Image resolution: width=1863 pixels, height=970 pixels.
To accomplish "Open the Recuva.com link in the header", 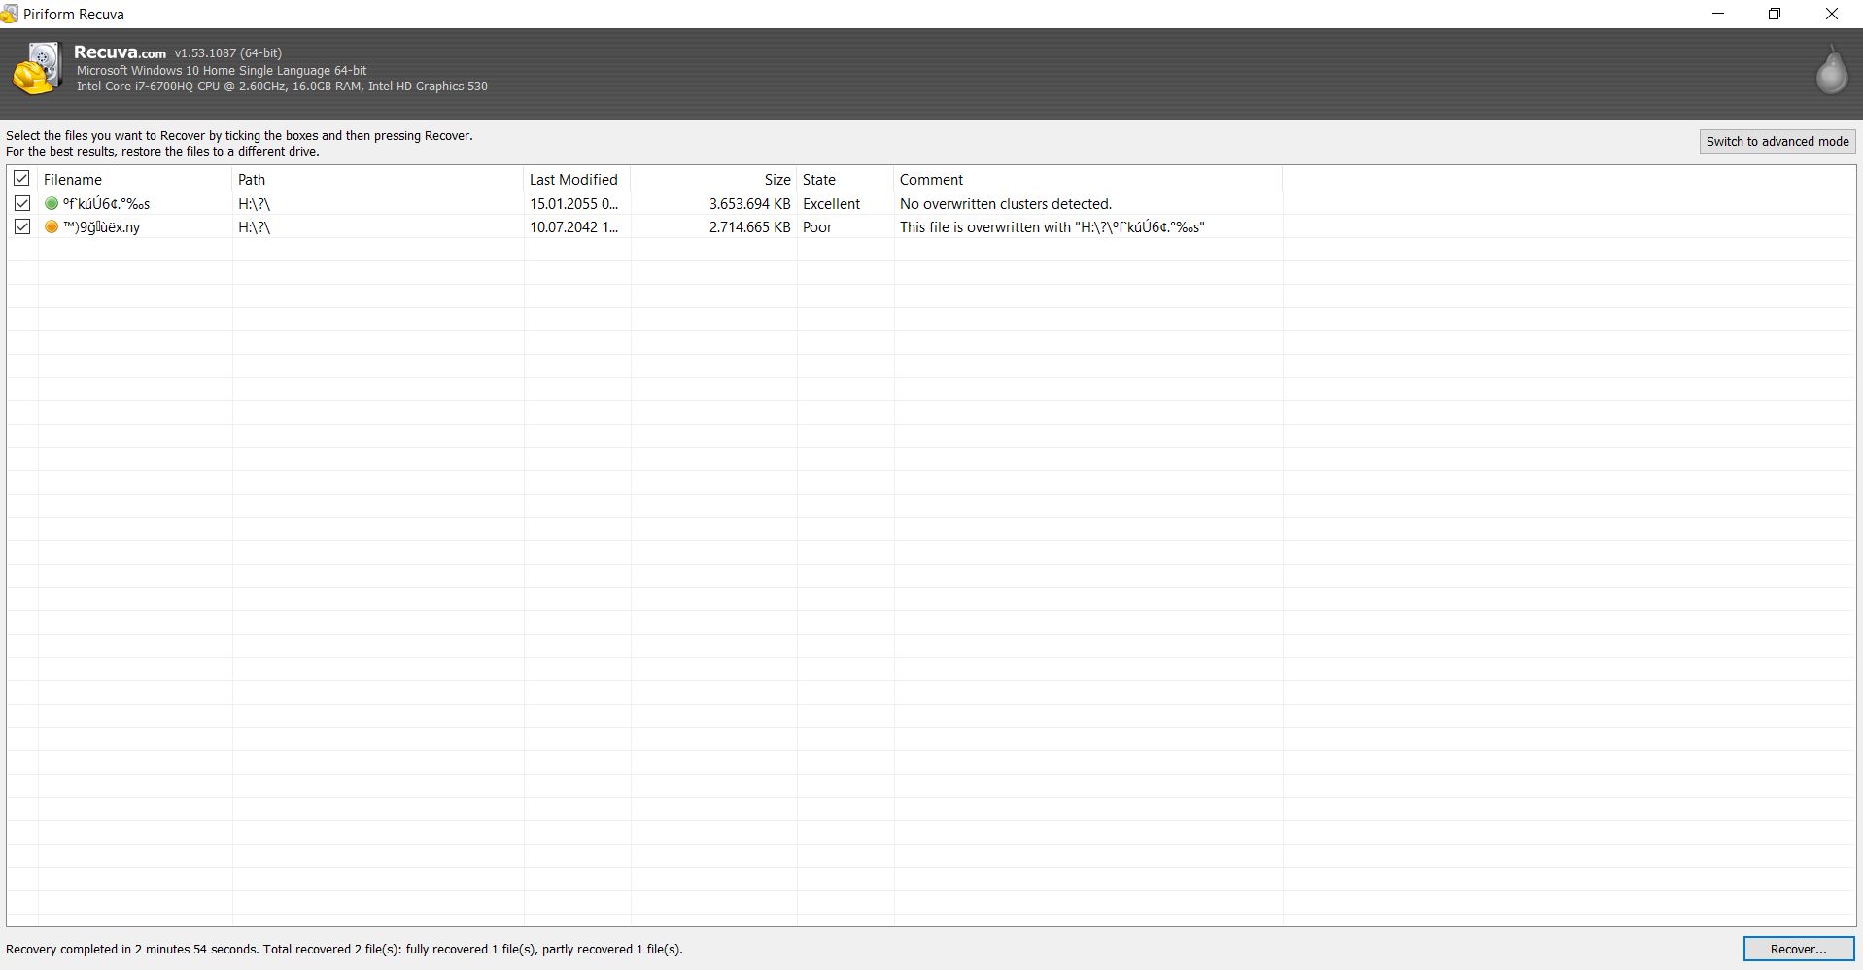I will coord(120,52).
